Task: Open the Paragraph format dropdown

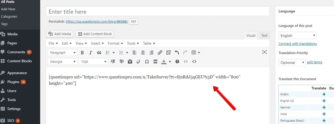Action: click(x=62, y=53)
